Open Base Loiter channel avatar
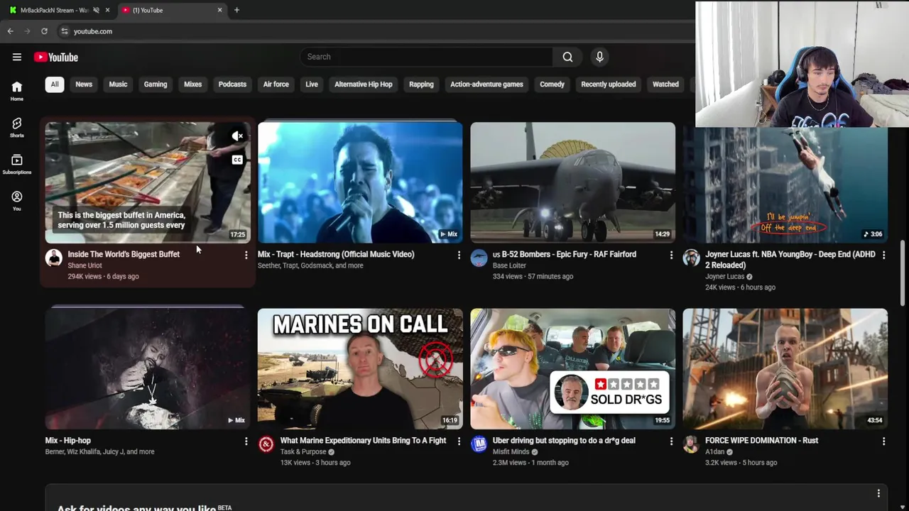Screen dimensions: 909x511 (479, 258)
